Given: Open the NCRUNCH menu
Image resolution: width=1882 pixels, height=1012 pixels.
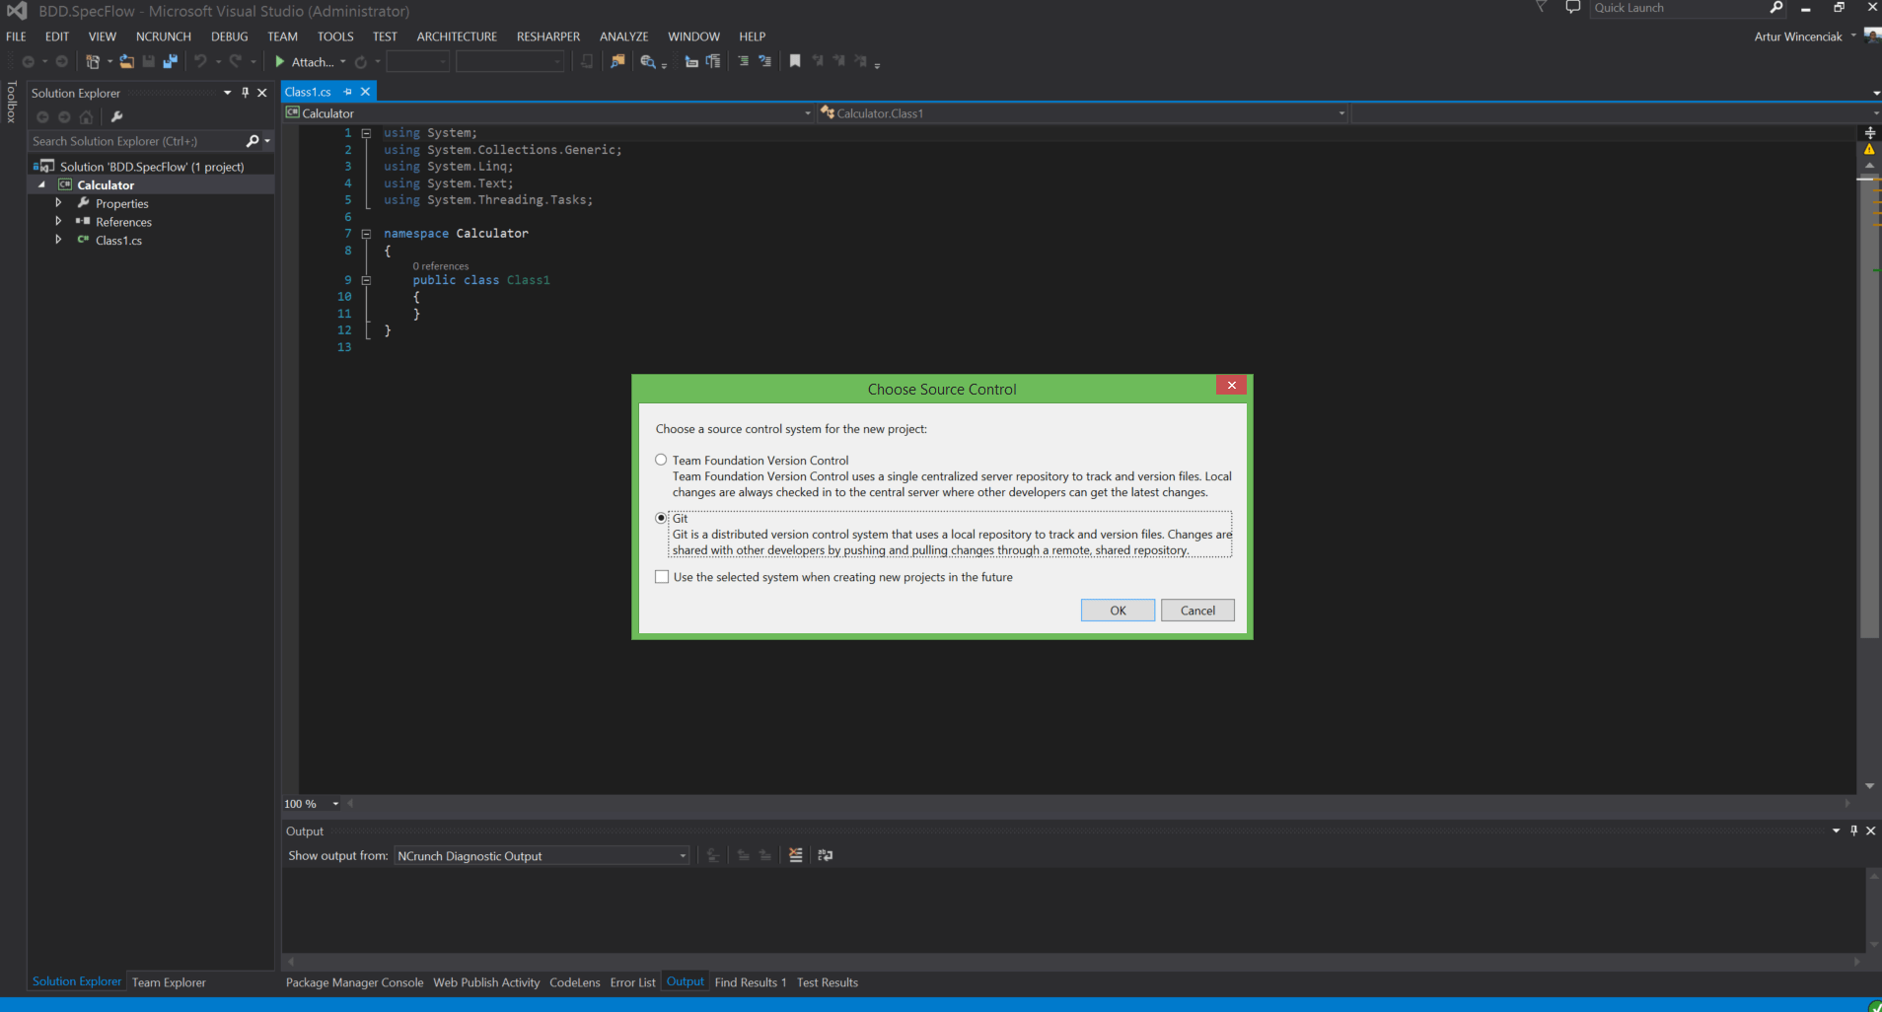Looking at the screenshot, I should coord(164,36).
